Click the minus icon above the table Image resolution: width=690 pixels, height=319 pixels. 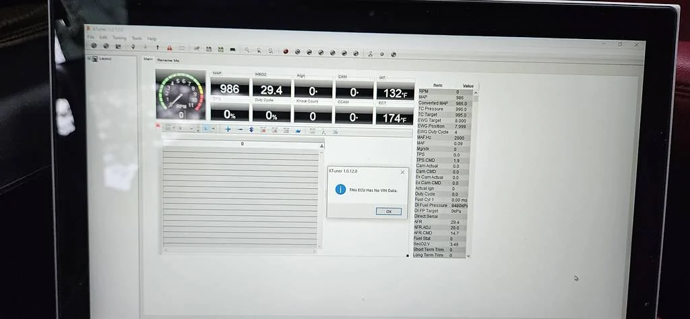point(240,129)
